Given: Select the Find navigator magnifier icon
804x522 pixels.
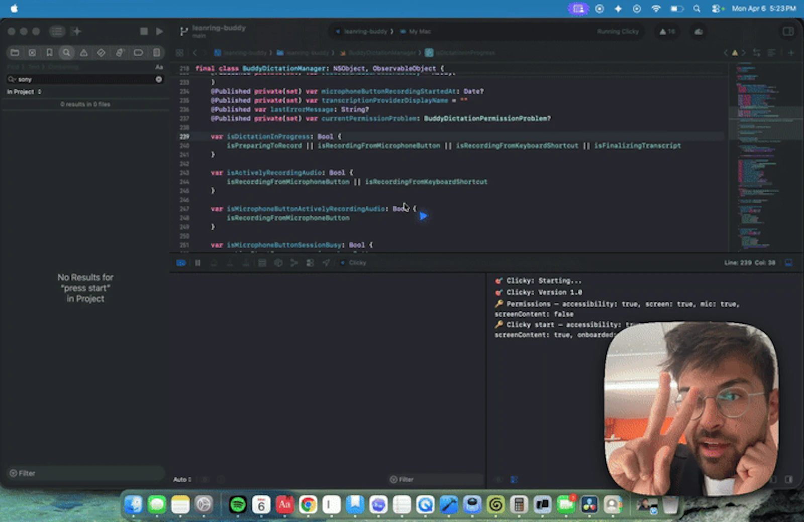Looking at the screenshot, I should coord(66,53).
